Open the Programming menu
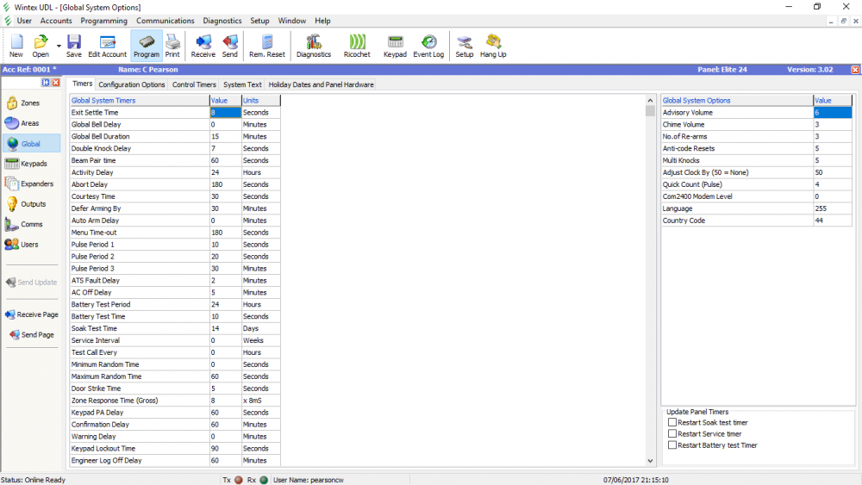862x485 pixels. pos(103,21)
